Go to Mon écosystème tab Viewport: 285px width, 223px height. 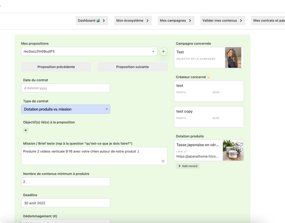[x=133, y=21]
